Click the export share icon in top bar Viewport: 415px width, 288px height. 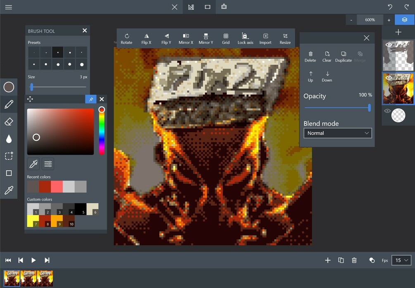click(224, 7)
